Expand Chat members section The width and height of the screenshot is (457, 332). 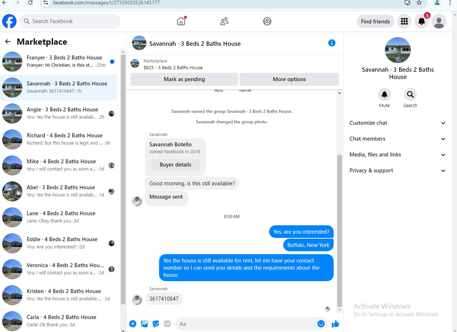[x=397, y=139]
